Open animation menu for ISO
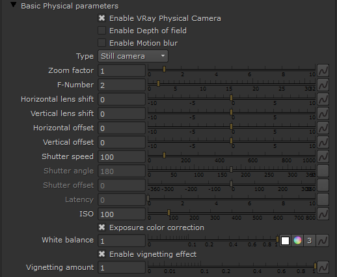Image resolution: width=337 pixels, height=277 pixels. 323,214
